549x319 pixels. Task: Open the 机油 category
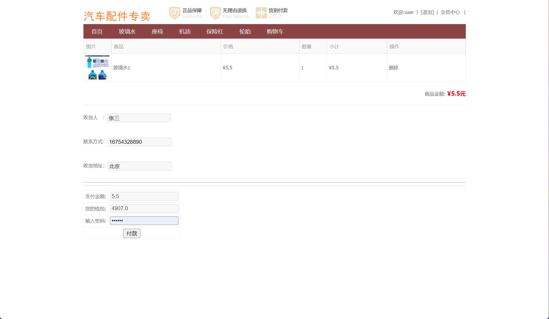(x=185, y=32)
